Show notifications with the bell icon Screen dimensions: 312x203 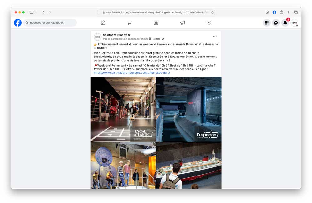(285, 23)
